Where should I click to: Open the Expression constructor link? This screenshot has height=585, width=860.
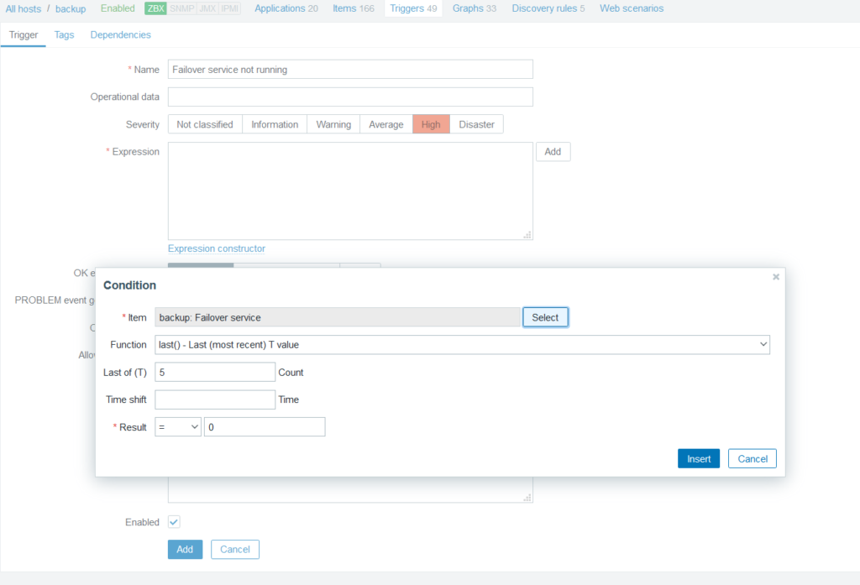tap(217, 248)
